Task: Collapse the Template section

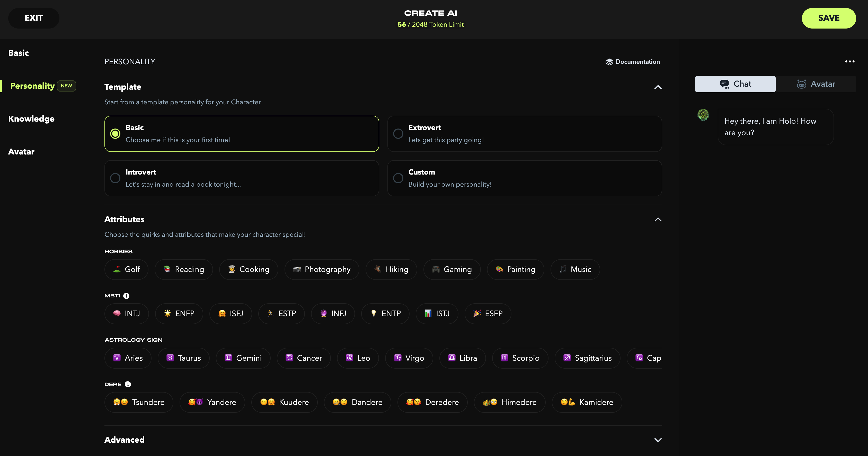Action: coord(658,87)
